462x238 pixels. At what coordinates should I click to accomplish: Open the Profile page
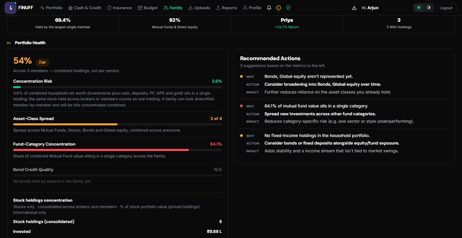point(252,8)
